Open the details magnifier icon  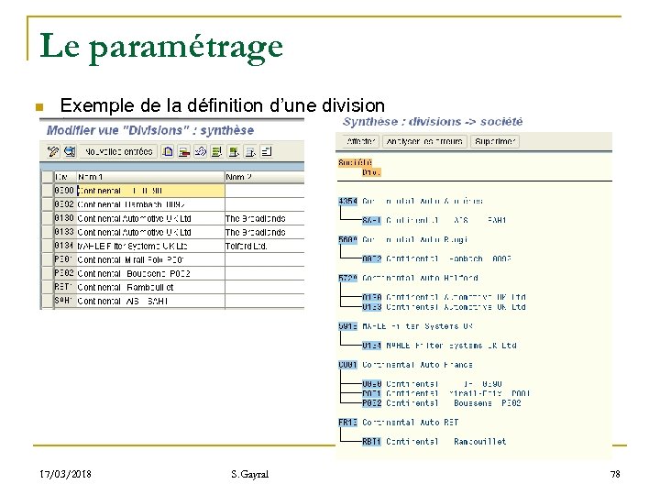(70, 151)
